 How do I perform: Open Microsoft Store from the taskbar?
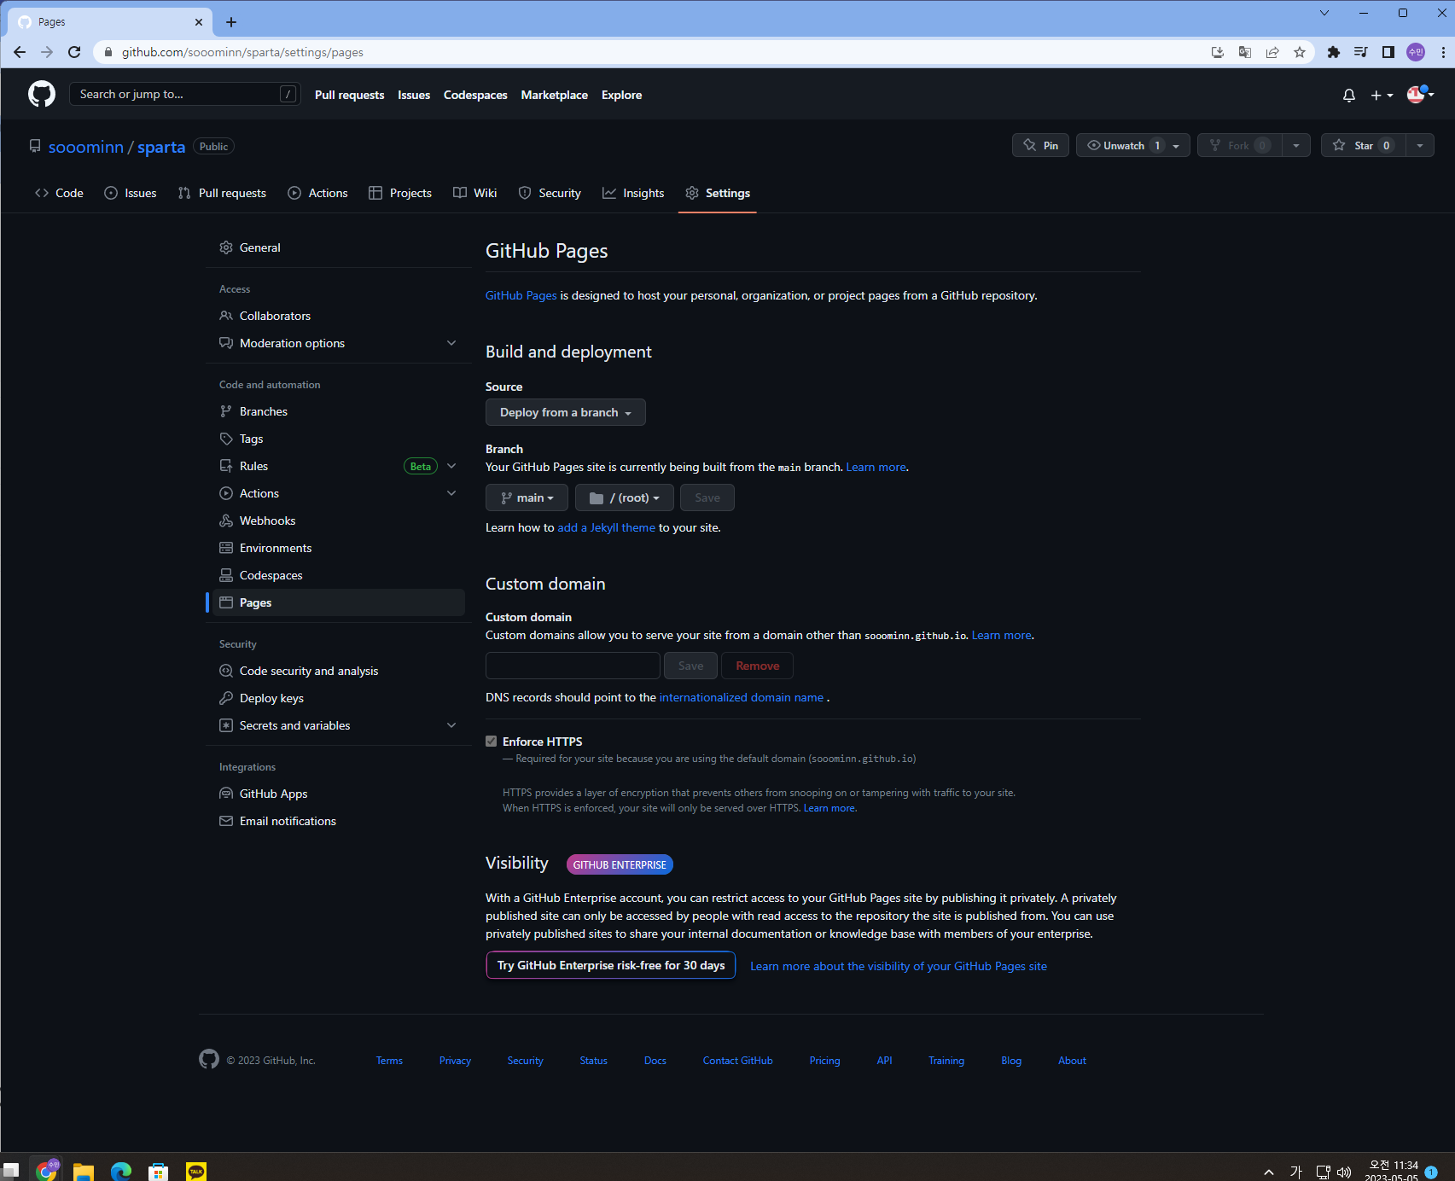pyautogui.click(x=159, y=1171)
